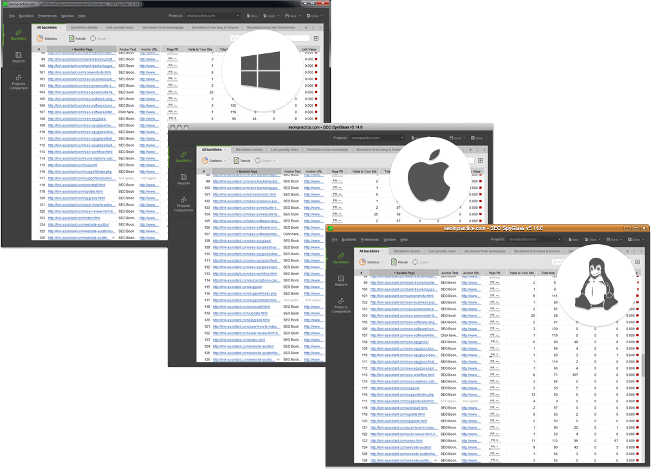Screen dimensions: 651x473
Task: Click the search magnifier in the Linux window
Action: pos(555,262)
